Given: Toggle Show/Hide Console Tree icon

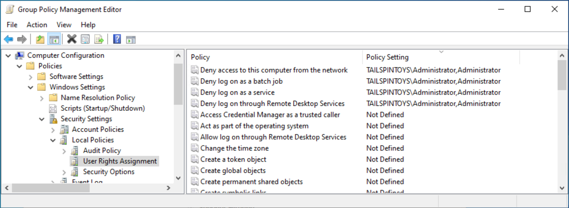Looking at the screenshot, I should [54, 39].
